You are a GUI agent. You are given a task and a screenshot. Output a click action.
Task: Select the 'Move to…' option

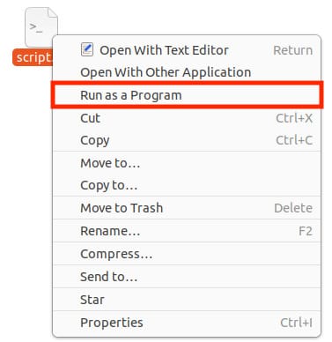187,163
